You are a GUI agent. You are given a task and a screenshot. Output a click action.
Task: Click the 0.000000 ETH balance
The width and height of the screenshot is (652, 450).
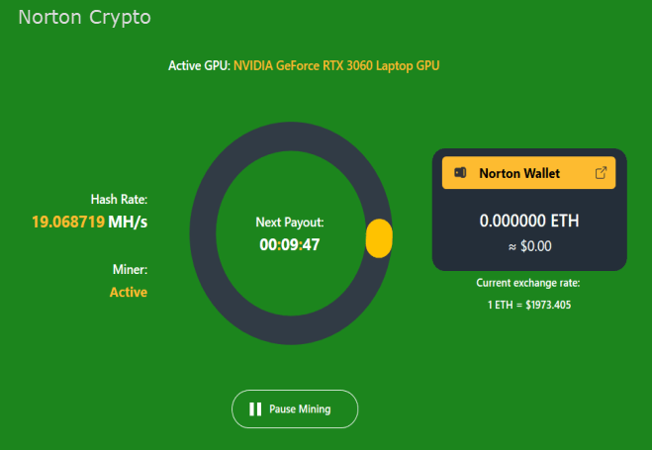[x=529, y=221]
